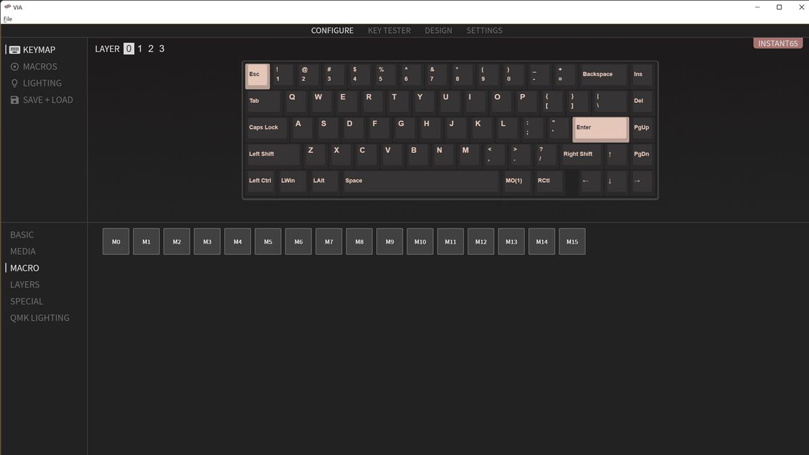Select layer 2
This screenshot has height=455, width=809.
(151, 49)
